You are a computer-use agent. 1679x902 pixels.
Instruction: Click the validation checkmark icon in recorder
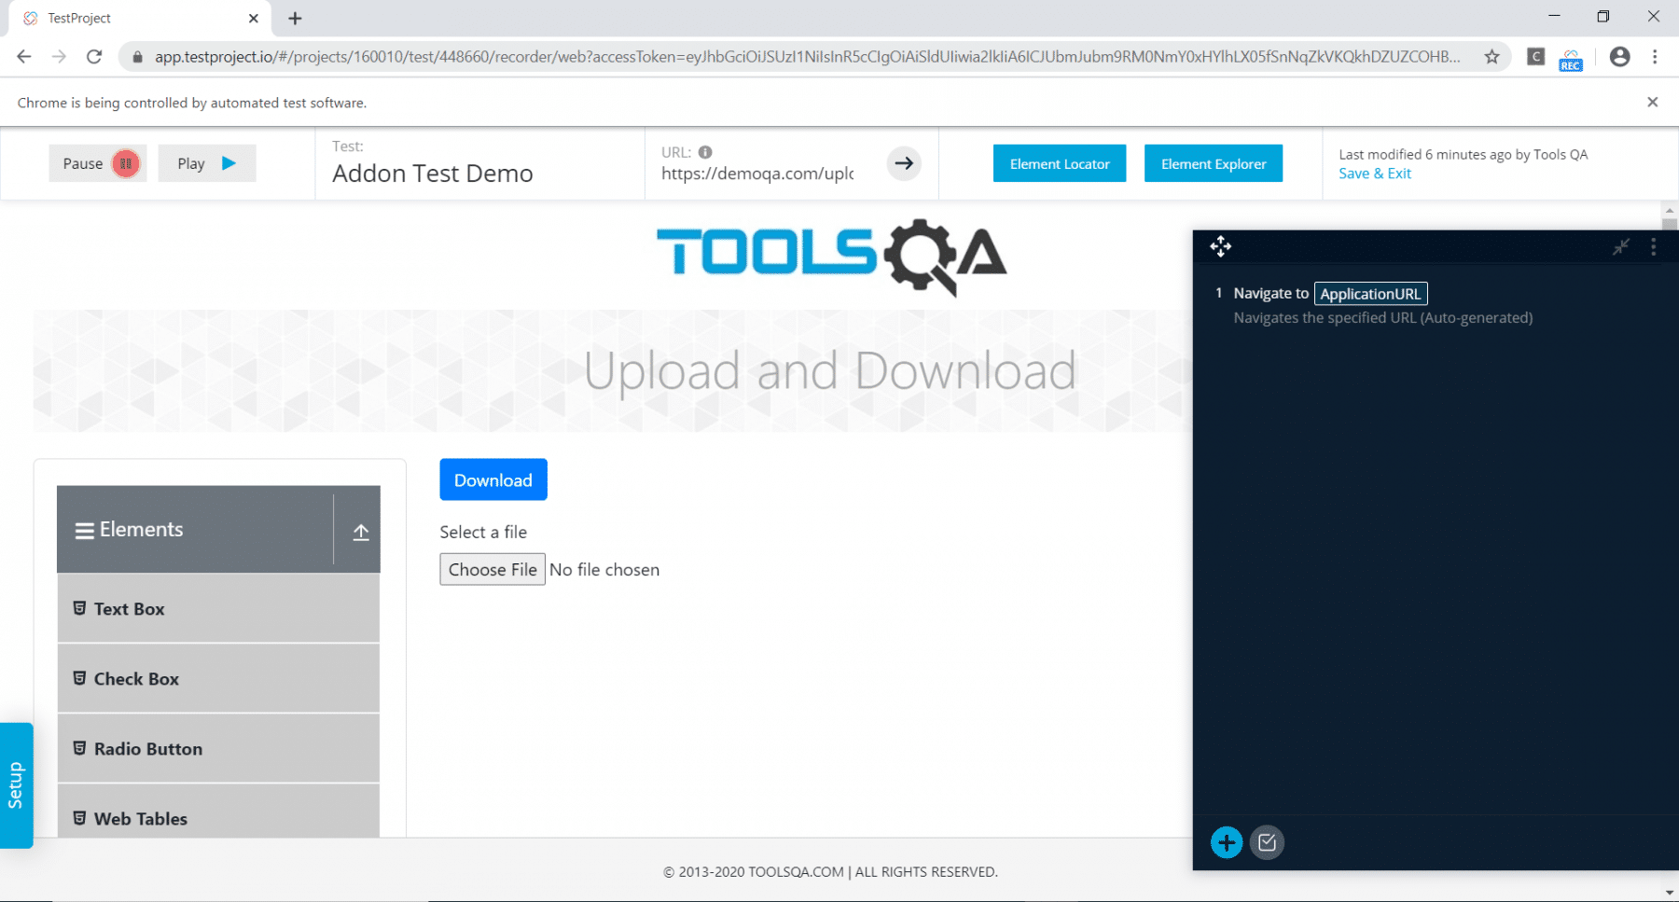pos(1267,843)
